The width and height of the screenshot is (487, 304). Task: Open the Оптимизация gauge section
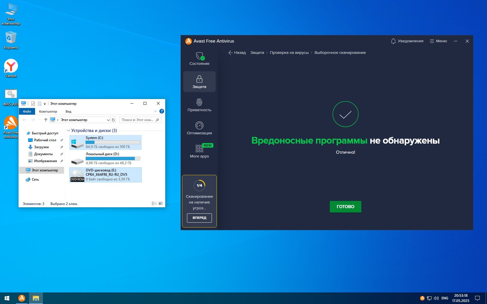pyautogui.click(x=199, y=128)
